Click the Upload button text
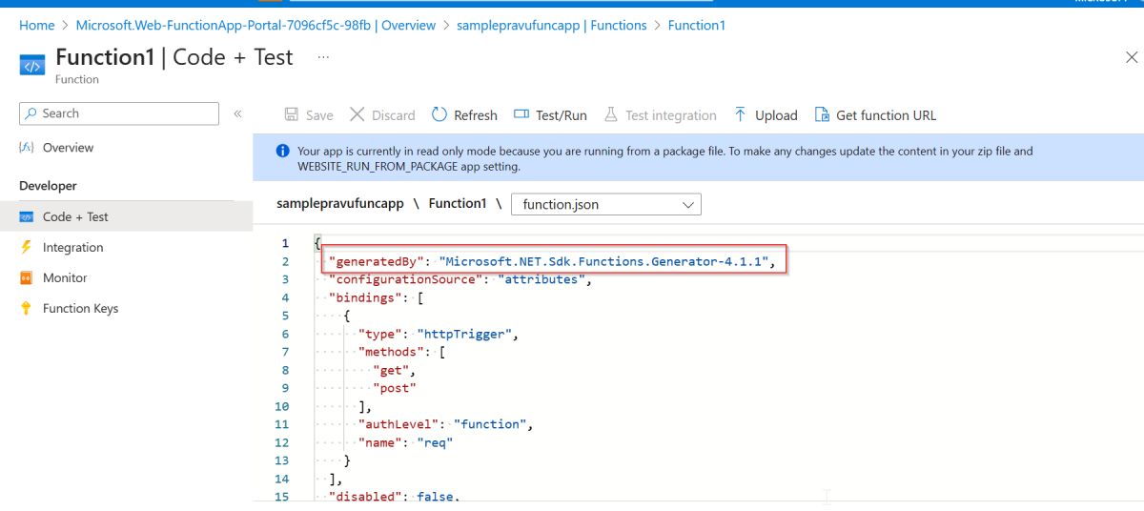This screenshot has width=1144, height=511. [x=776, y=115]
